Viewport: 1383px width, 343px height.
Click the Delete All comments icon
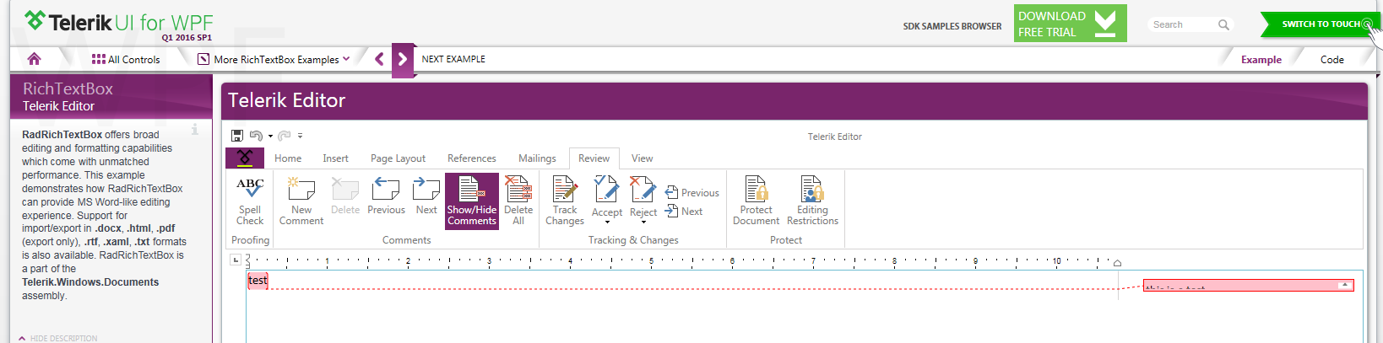(x=518, y=201)
